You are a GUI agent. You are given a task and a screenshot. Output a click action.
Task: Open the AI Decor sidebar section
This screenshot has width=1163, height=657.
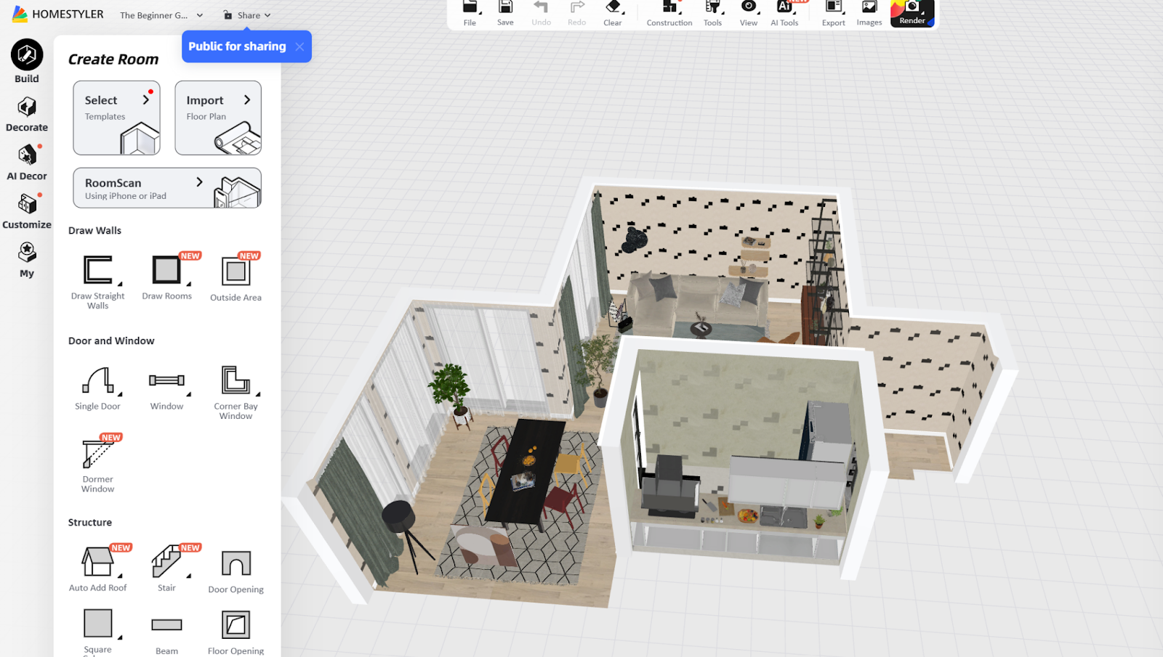click(x=27, y=163)
